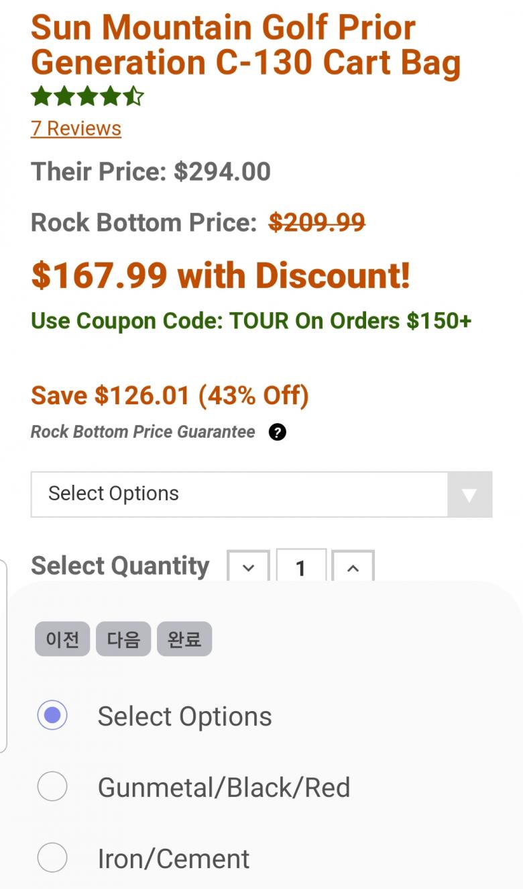Viewport: 523px width, 889px height.
Task: Tap the 다음 button
Action: [123, 639]
